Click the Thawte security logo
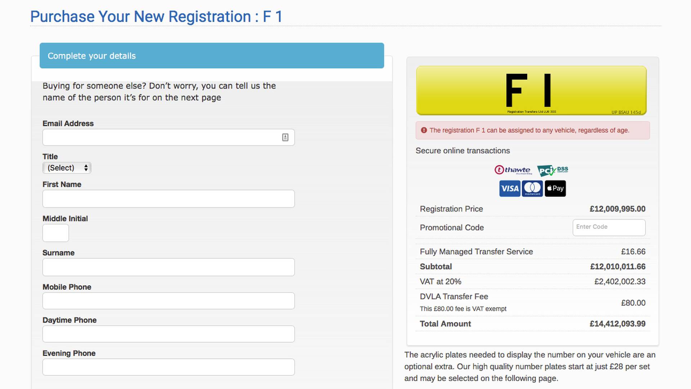This screenshot has width=691, height=389. [x=513, y=170]
